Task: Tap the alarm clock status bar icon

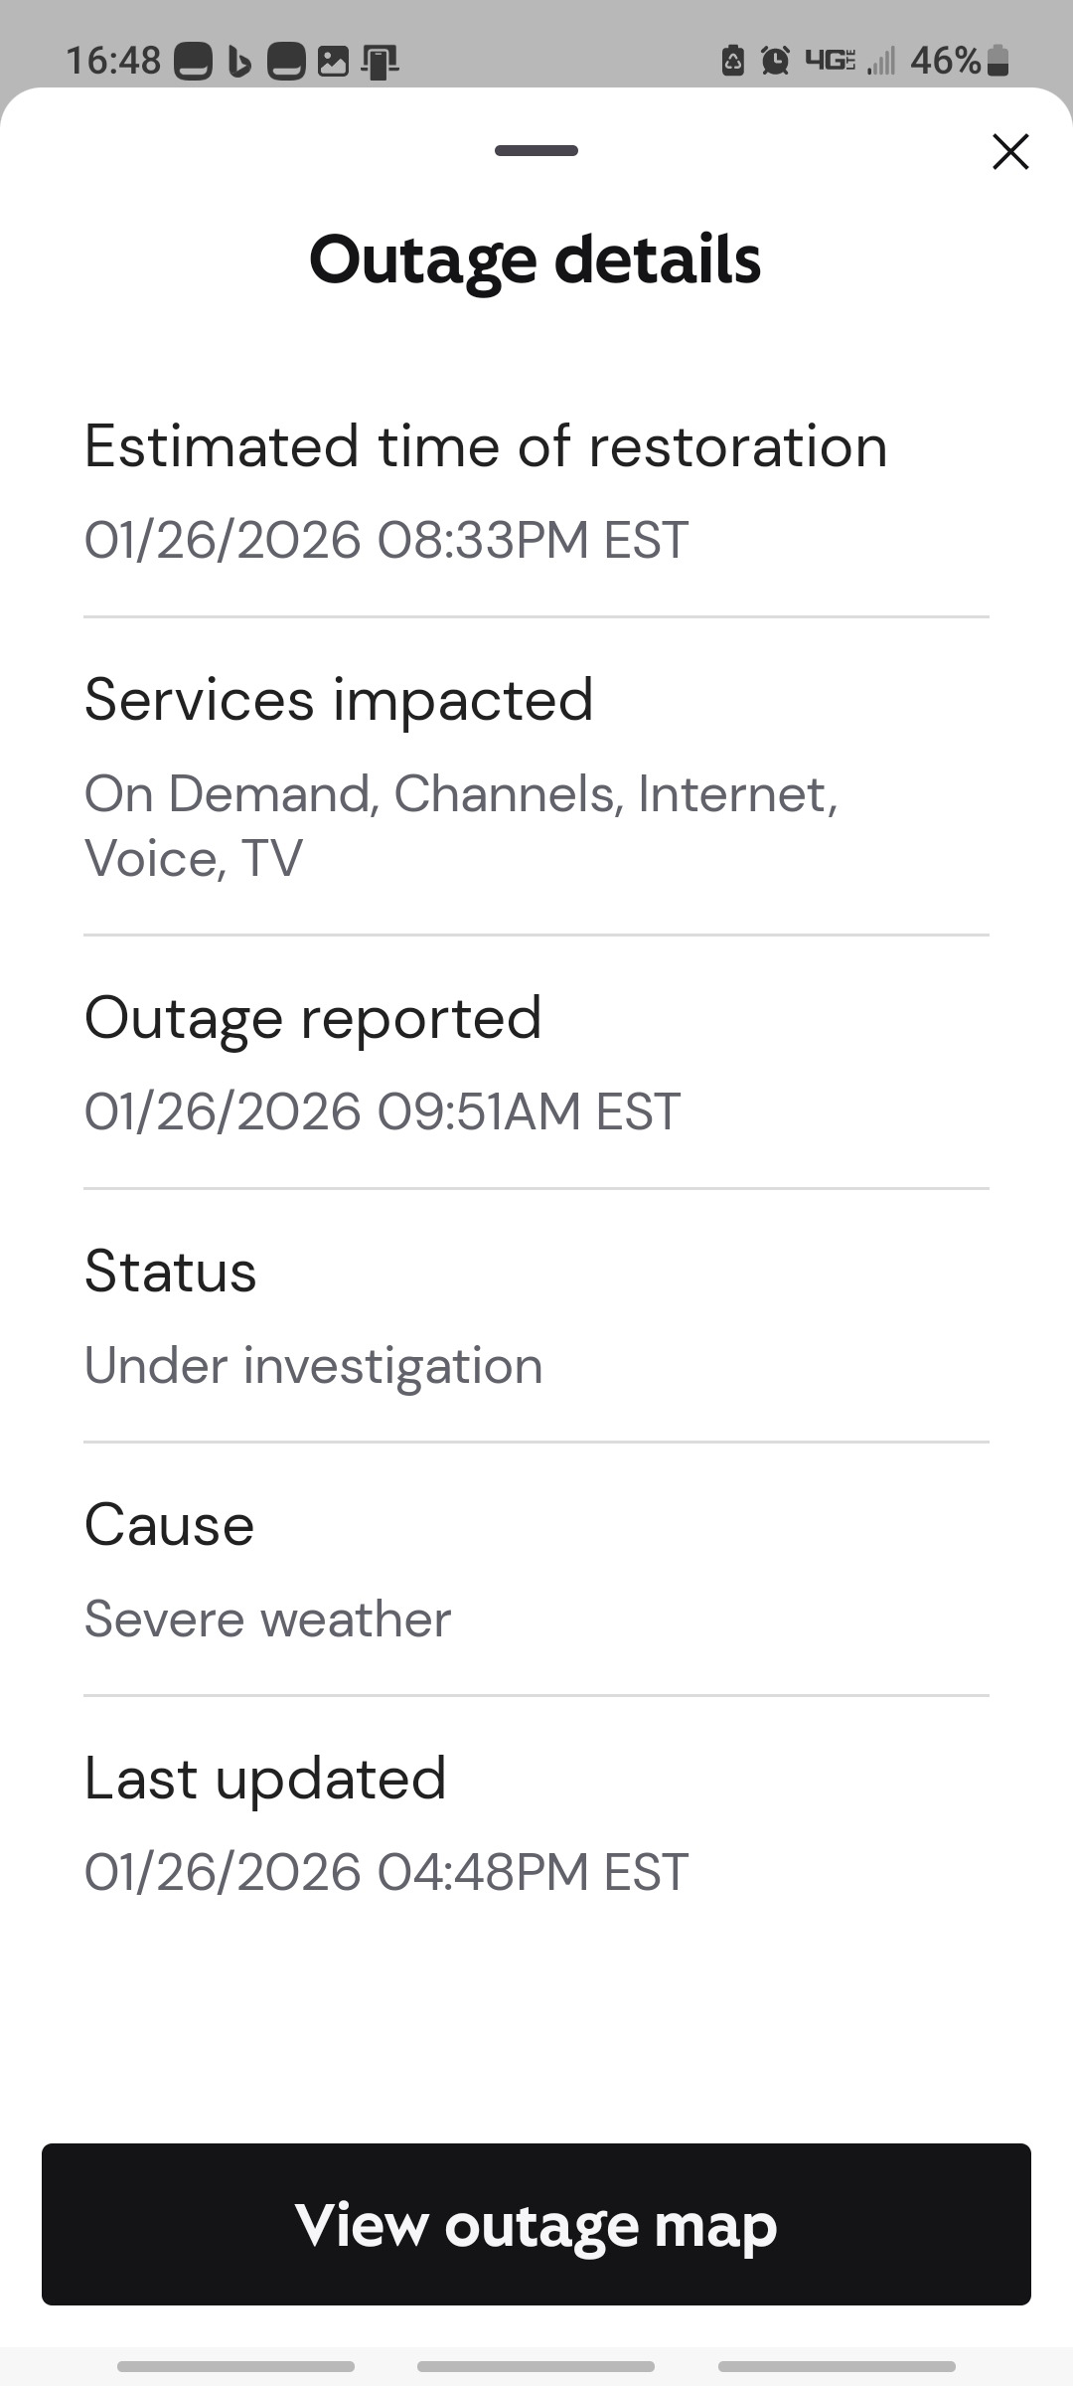Action: pyautogui.click(x=776, y=60)
